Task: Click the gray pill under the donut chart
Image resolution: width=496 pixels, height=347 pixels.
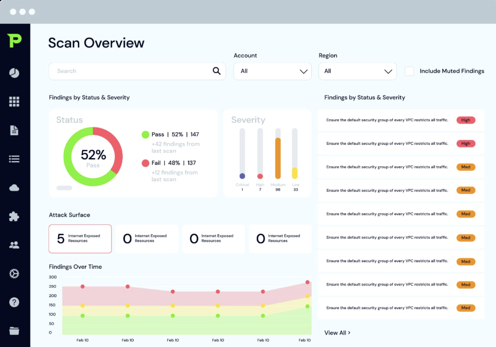Action: tap(64, 188)
